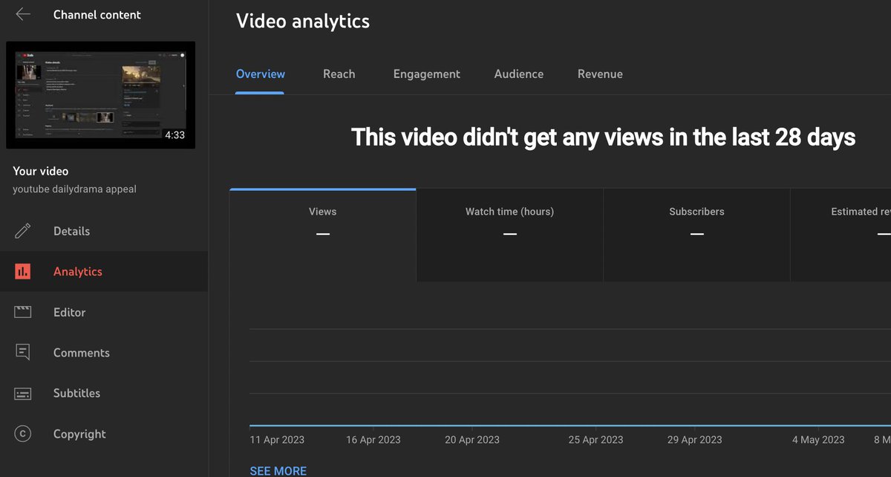891x477 pixels.
Task: Click the 4:33 duration badge
Action: [x=174, y=135]
